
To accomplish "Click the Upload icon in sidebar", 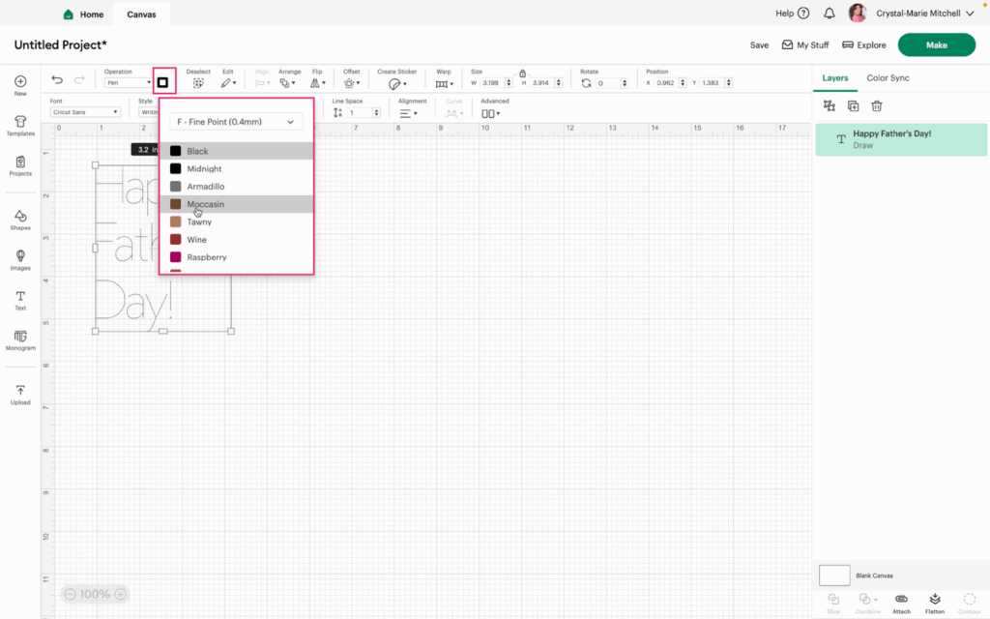I will [x=20, y=394].
